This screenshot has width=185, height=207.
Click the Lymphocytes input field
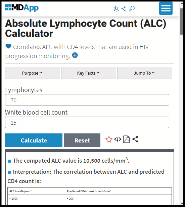[87, 100]
